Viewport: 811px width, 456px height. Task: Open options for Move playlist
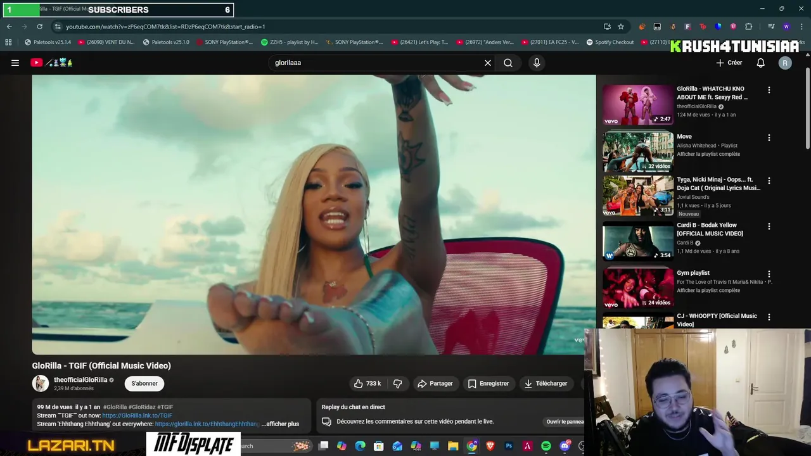(769, 137)
